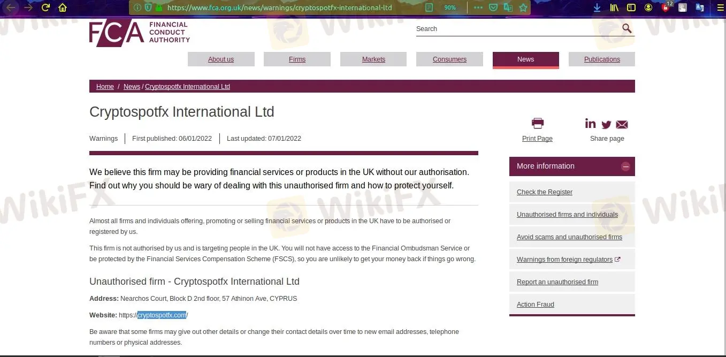Open page actions three-dot menu

[x=478, y=7]
